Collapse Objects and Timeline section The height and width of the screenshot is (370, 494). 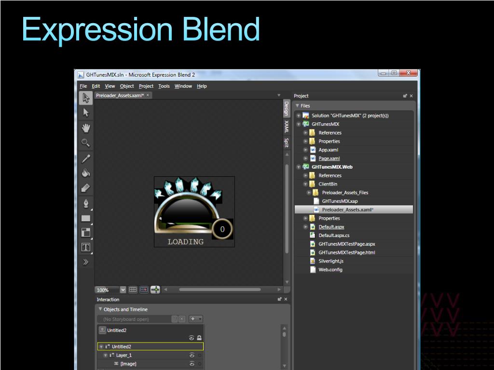tap(100, 309)
